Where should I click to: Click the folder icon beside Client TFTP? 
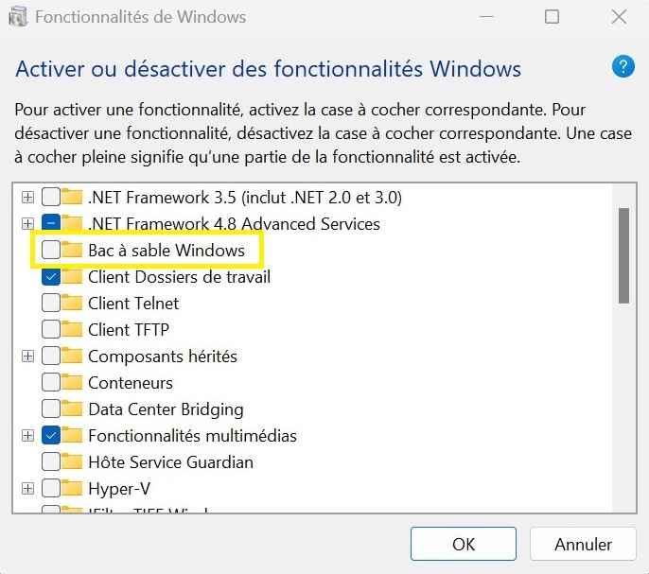coord(72,330)
